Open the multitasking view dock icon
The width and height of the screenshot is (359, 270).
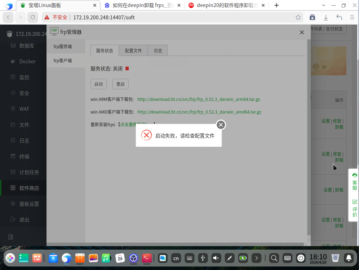point(37,258)
